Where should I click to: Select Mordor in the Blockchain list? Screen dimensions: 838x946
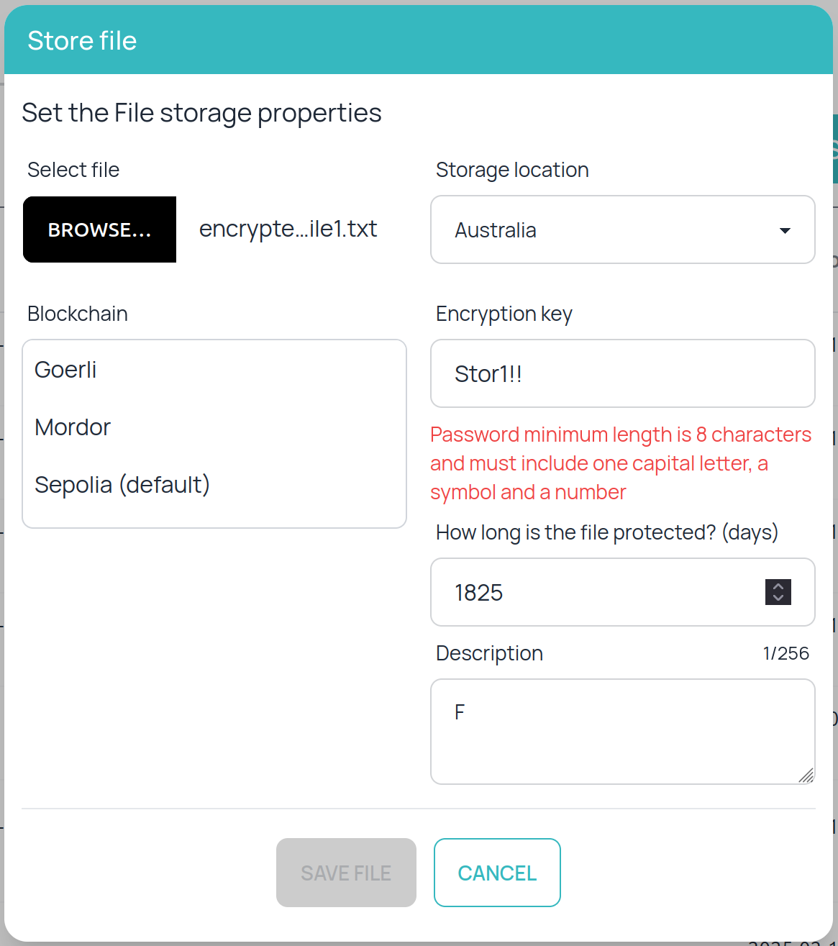coord(73,427)
